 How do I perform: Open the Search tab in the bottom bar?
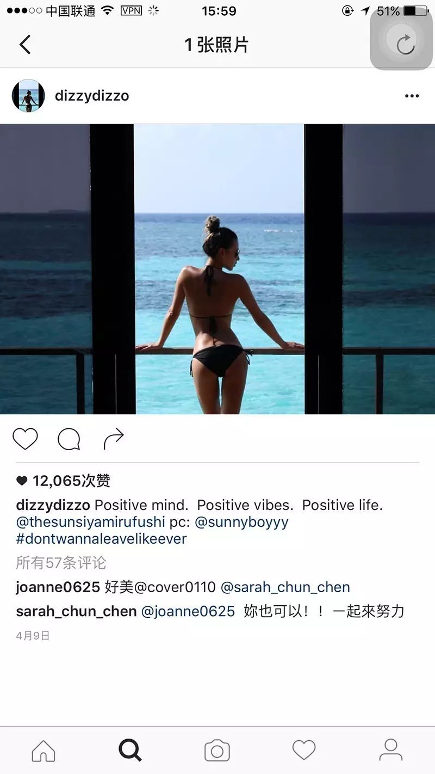click(x=130, y=751)
